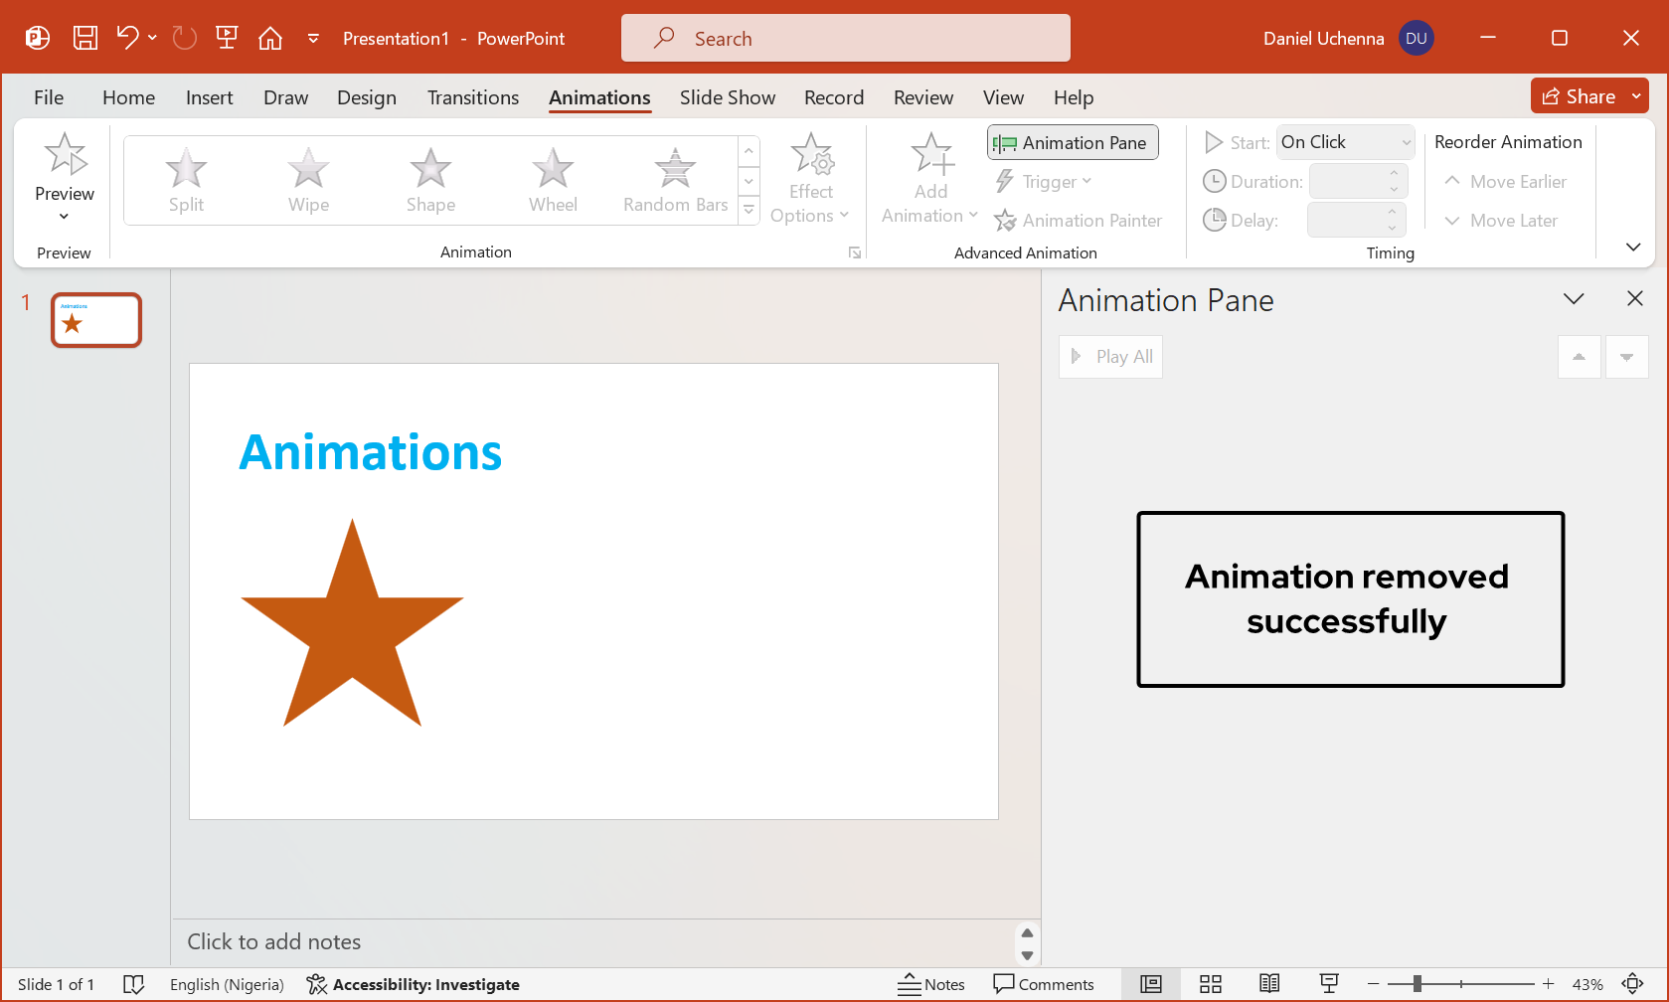The width and height of the screenshot is (1669, 1002).
Task: Start slideshow from the Quick Access Toolbar
Action: click(x=227, y=37)
